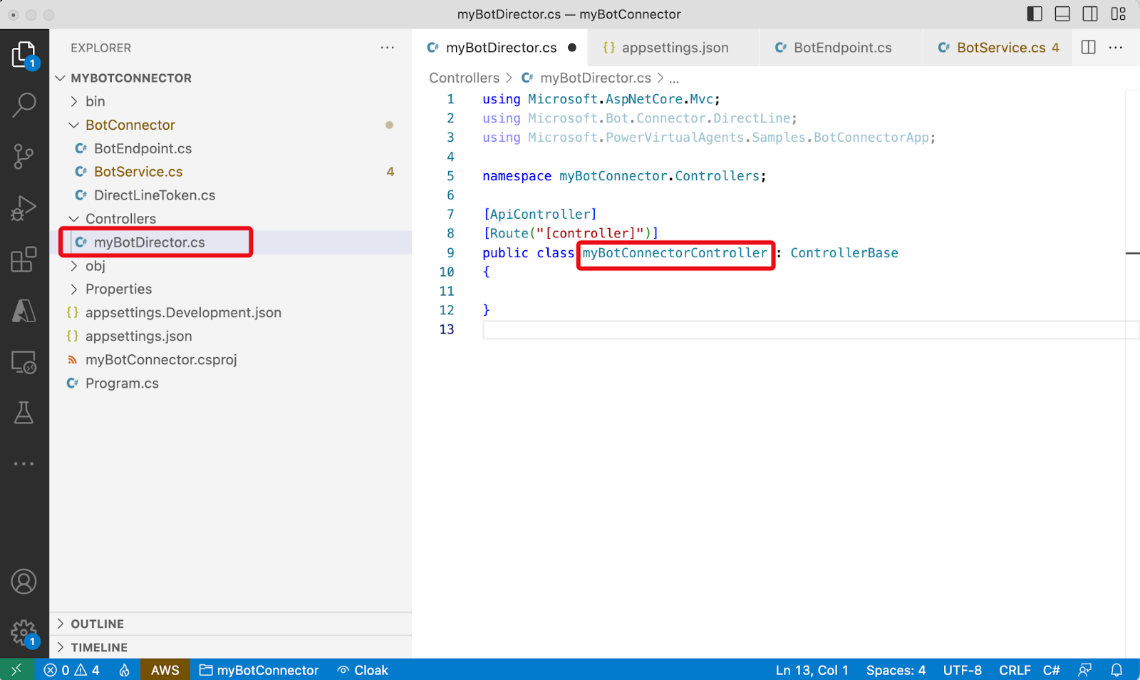The width and height of the screenshot is (1140, 680).
Task: Change indentation via Spaces: 4
Action: point(896,670)
